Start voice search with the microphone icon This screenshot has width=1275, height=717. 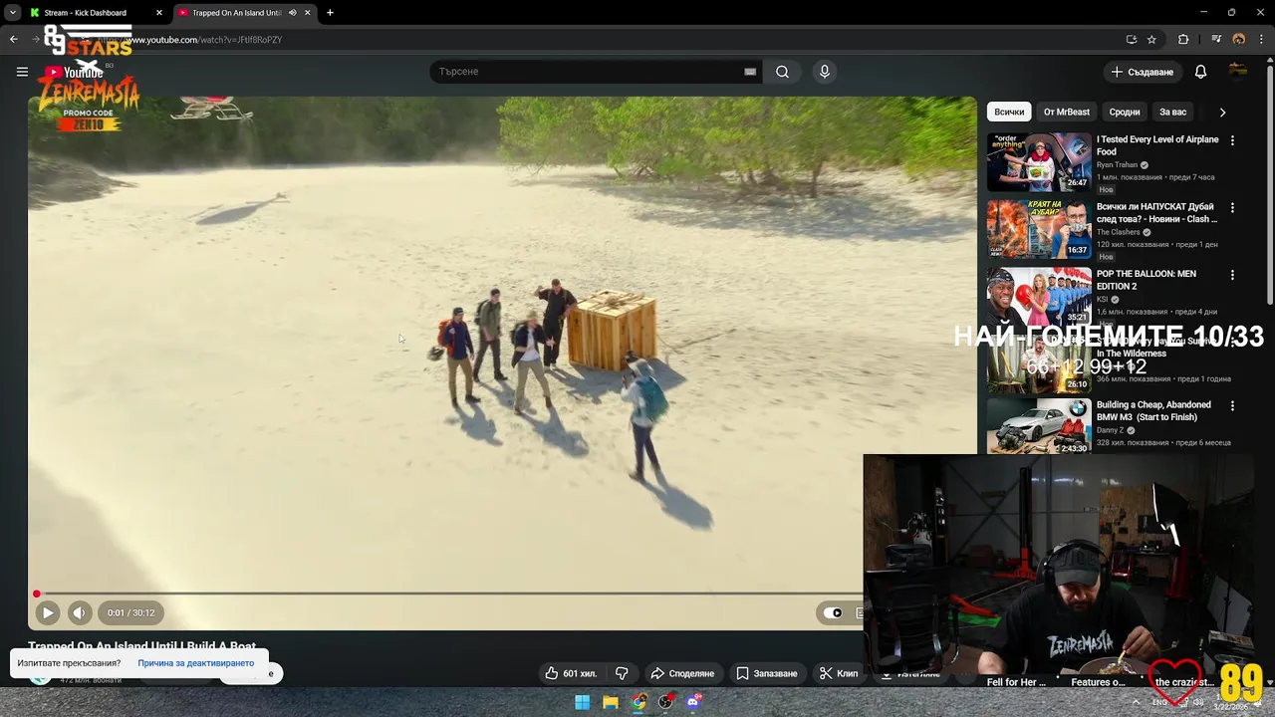pyautogui.click(x=824, y=72)
